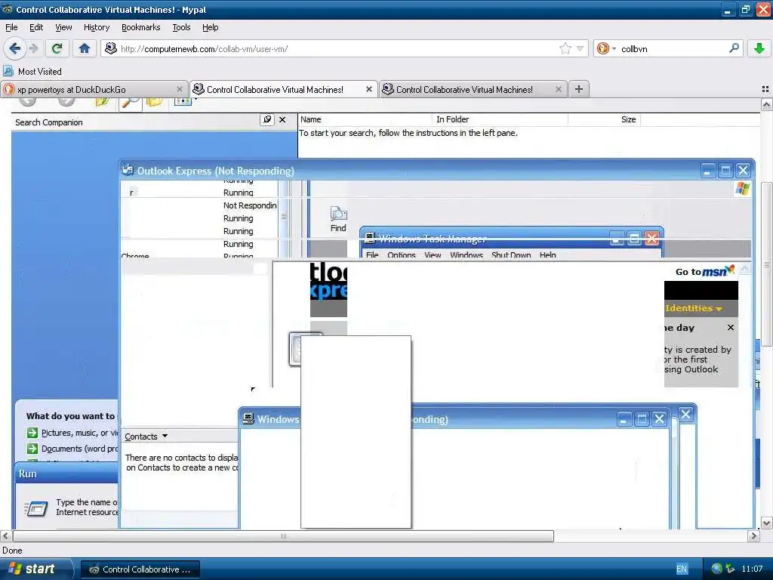Close the Search Companion pane
The width and height of the screenshot is (773, 580).
(282, 120)
